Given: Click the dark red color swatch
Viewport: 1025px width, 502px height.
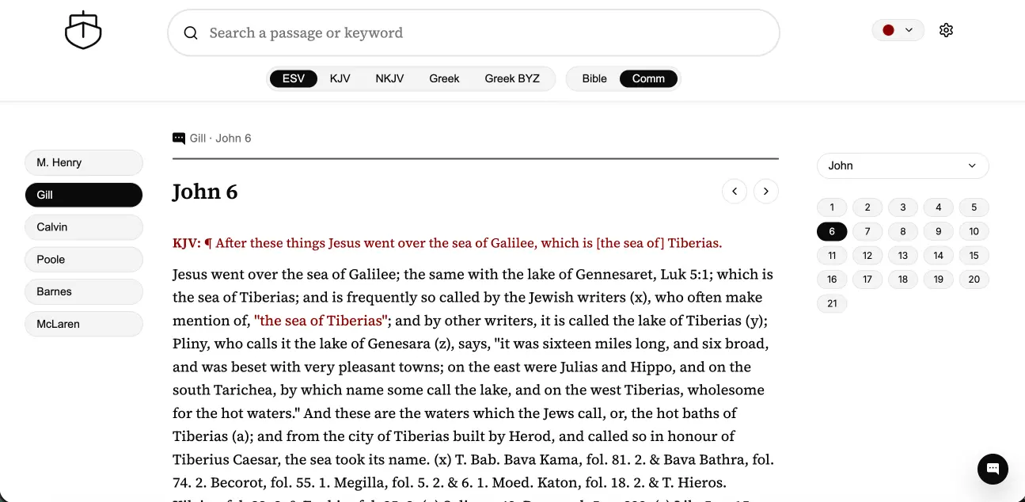Looking at the screenshot, I should click(x=888, y=30).
